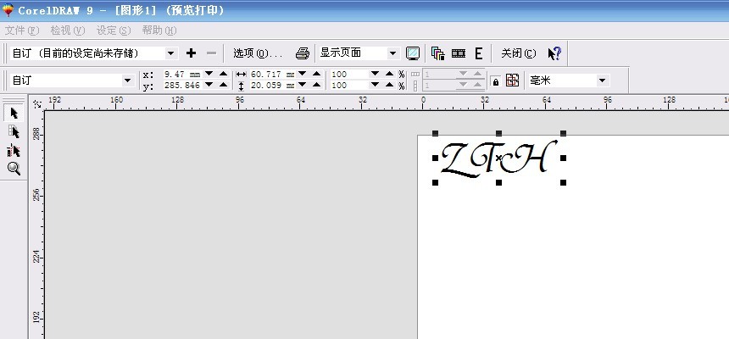Image resolution: width=729 pixels, height=339 pixels.
Task: Toggle the maintain aspect ratio lock
Action: click(x=496, y=81)
